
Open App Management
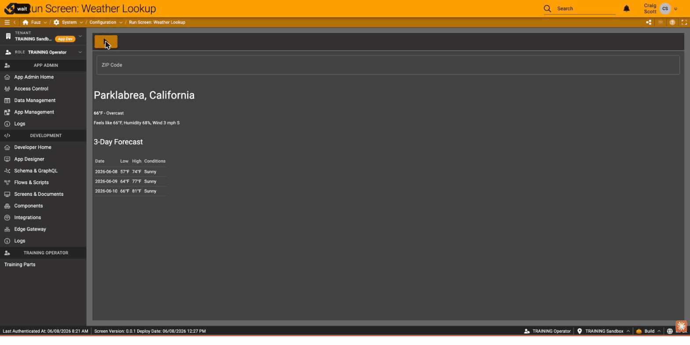34,112
